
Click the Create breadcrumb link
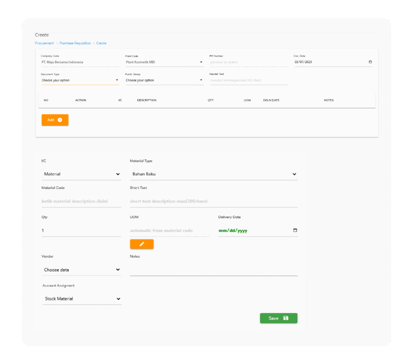pyautogui.click(x=101, y=43)
